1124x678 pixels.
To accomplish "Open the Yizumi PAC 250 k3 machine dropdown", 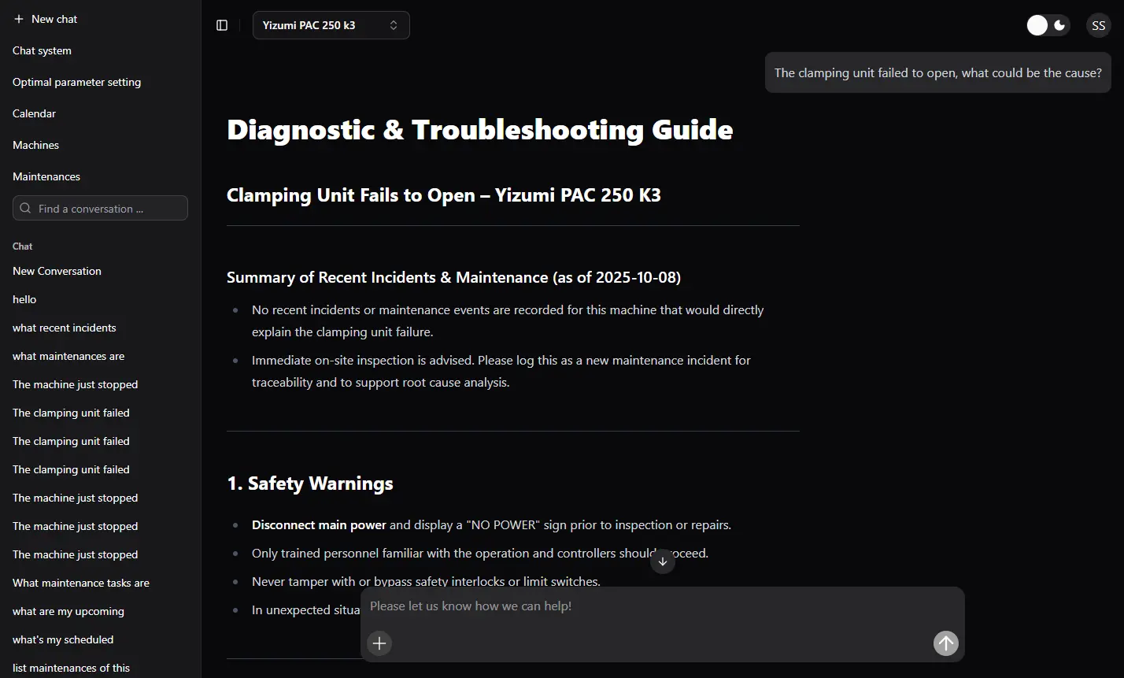I will [x=331, y=25].
